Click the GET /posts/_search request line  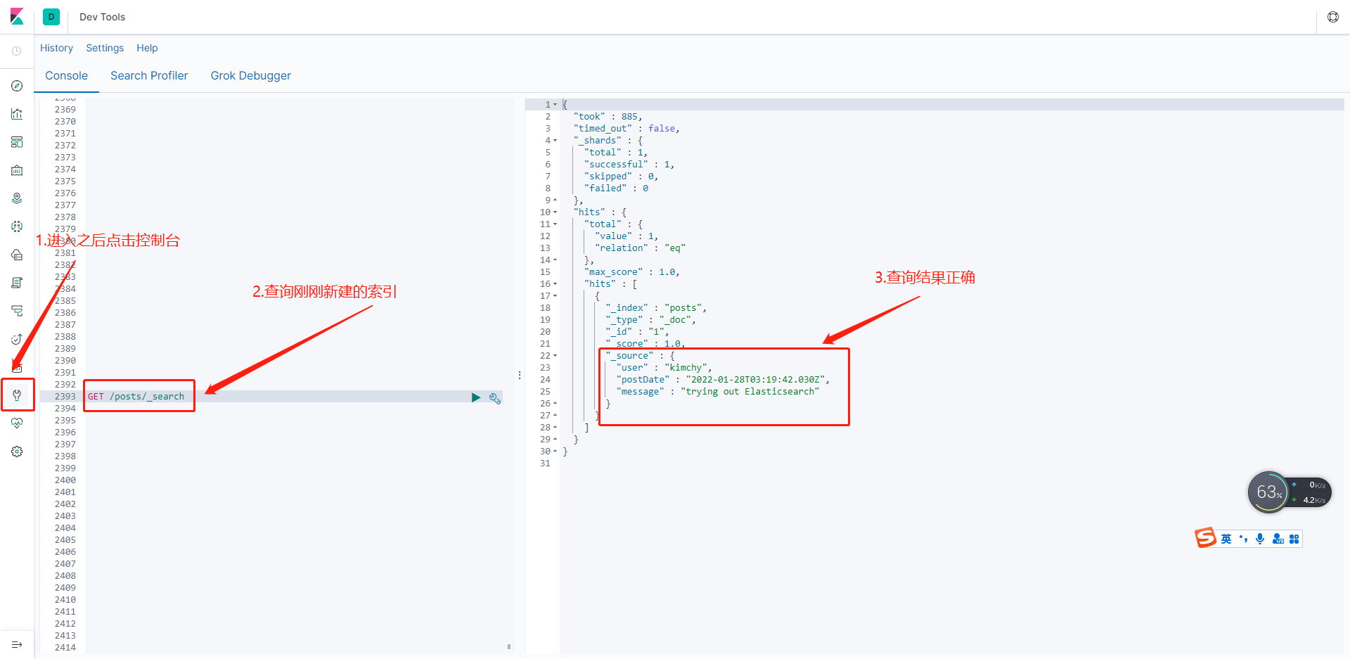(x=136, y=396)
